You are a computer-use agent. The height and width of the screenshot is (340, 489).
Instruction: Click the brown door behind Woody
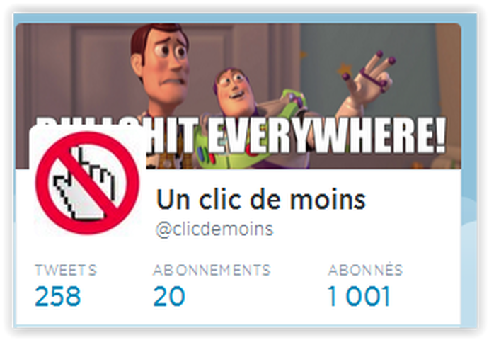[78, 75]
